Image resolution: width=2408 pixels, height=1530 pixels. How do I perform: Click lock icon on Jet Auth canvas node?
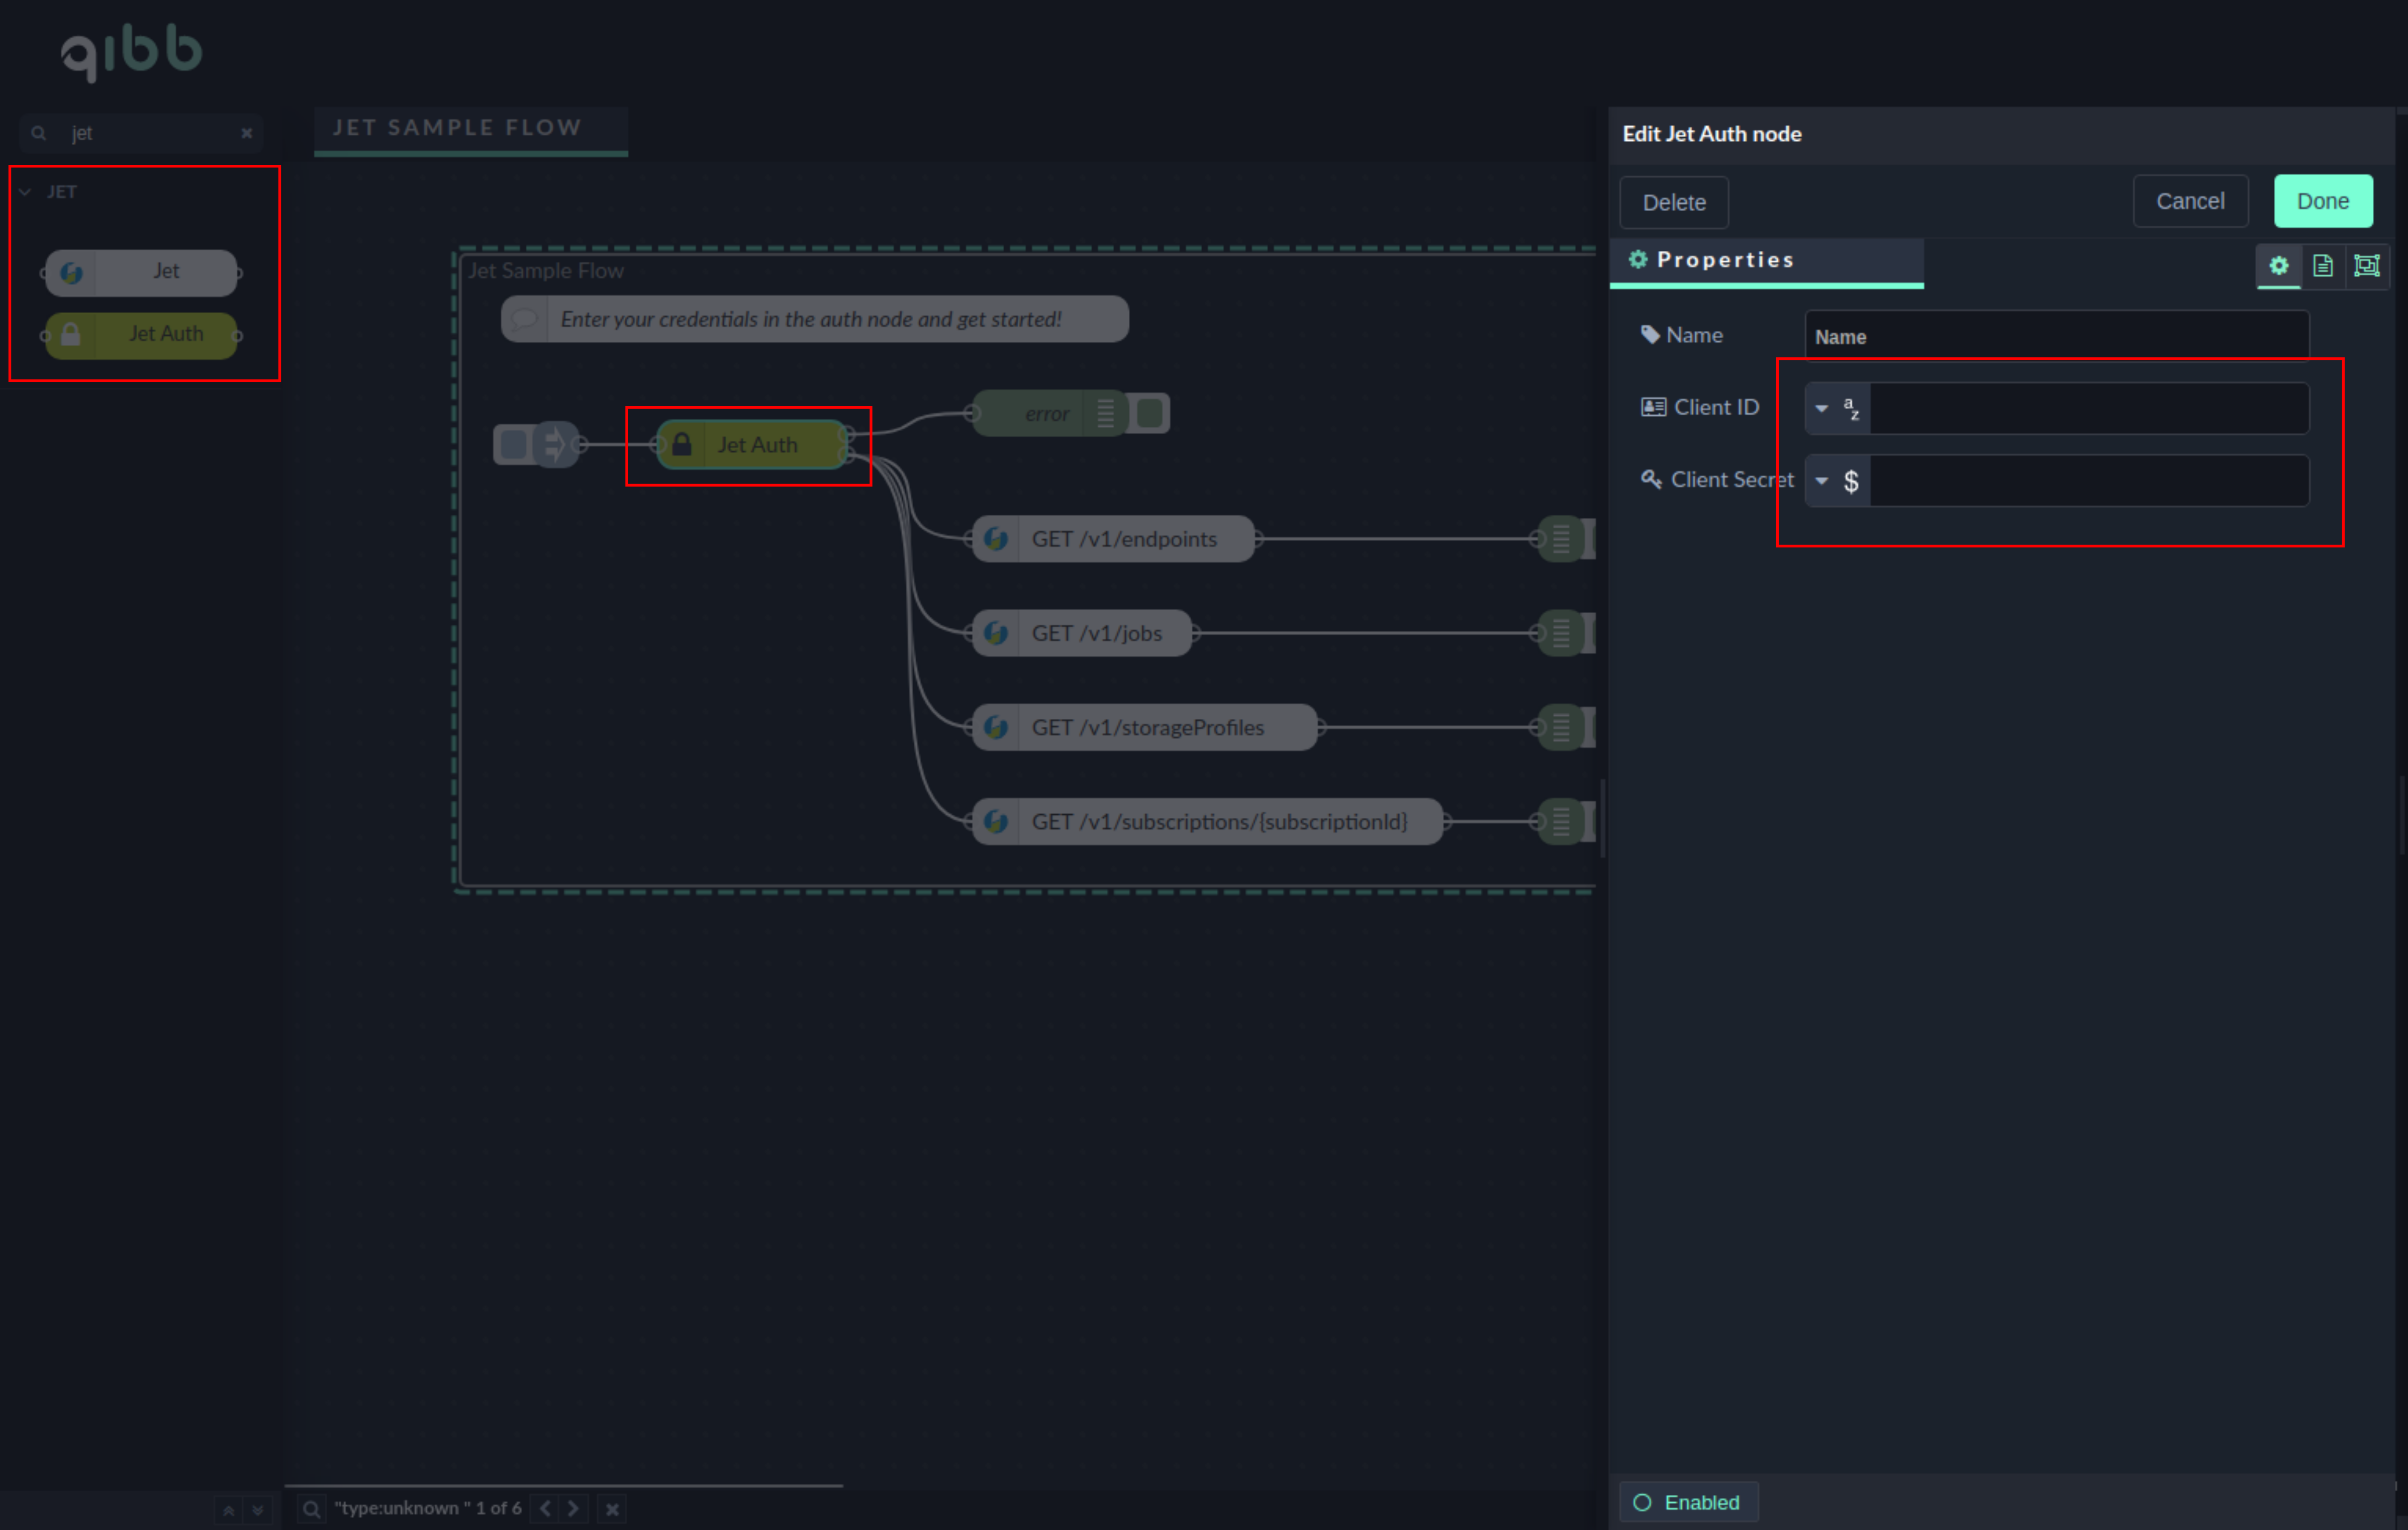(x=682, y=445)
